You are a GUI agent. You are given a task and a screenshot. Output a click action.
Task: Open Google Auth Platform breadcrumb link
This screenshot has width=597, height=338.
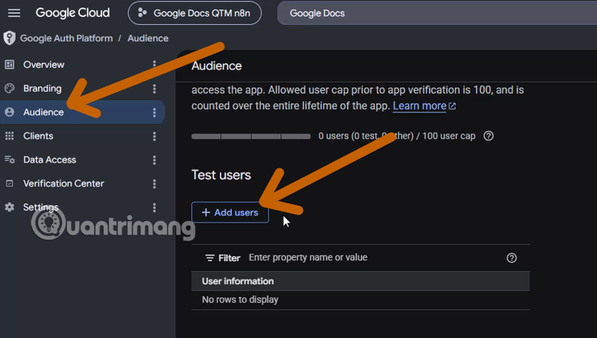[x=66, y=39]
